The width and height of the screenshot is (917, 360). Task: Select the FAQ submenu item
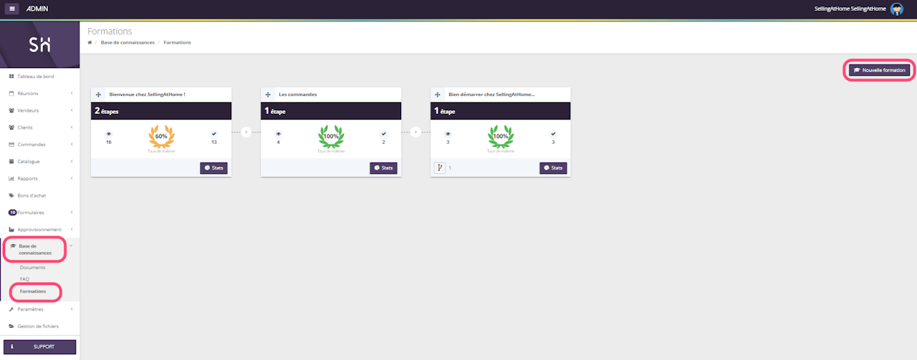[24, 279]
